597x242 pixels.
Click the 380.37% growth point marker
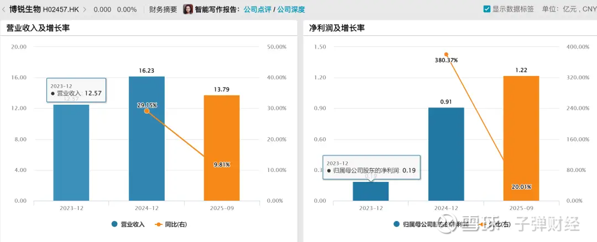click(x=446, y=55)
